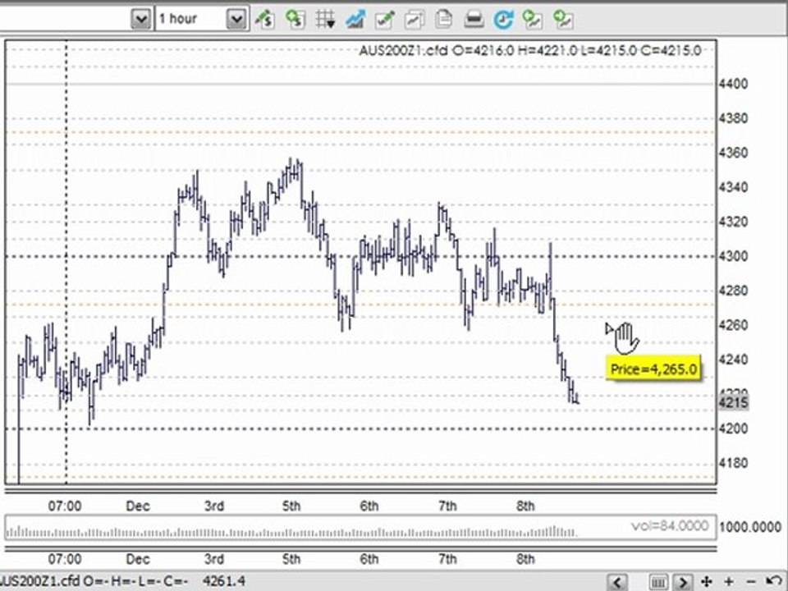Click the duplicate chart window icon
This screenshot has height=591, width=788.
click(x=415, y=19)
